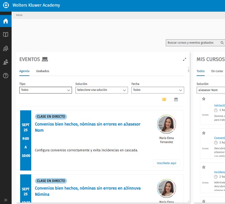Click Inscríbete aquí button
Viewport: 225px width, 204px height.
(x=167, y=163)
